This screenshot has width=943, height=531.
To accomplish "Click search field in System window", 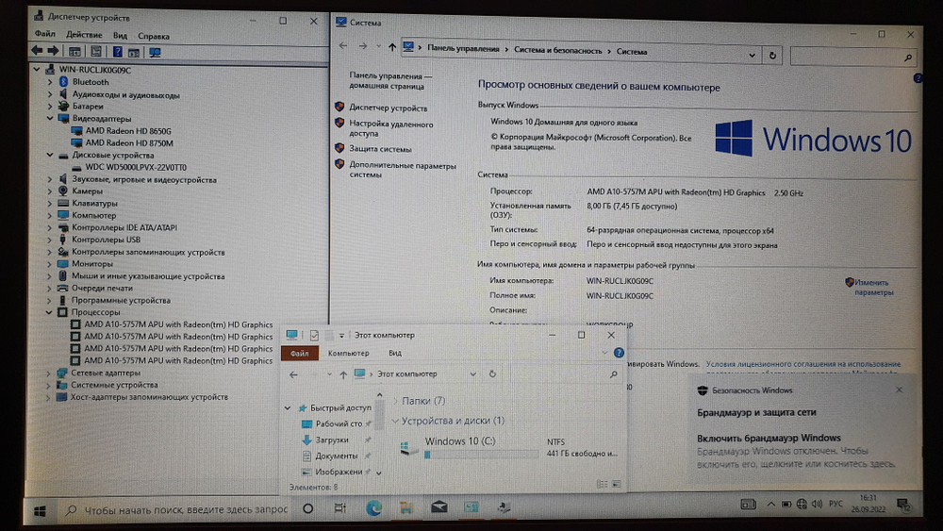I will 852,57.
